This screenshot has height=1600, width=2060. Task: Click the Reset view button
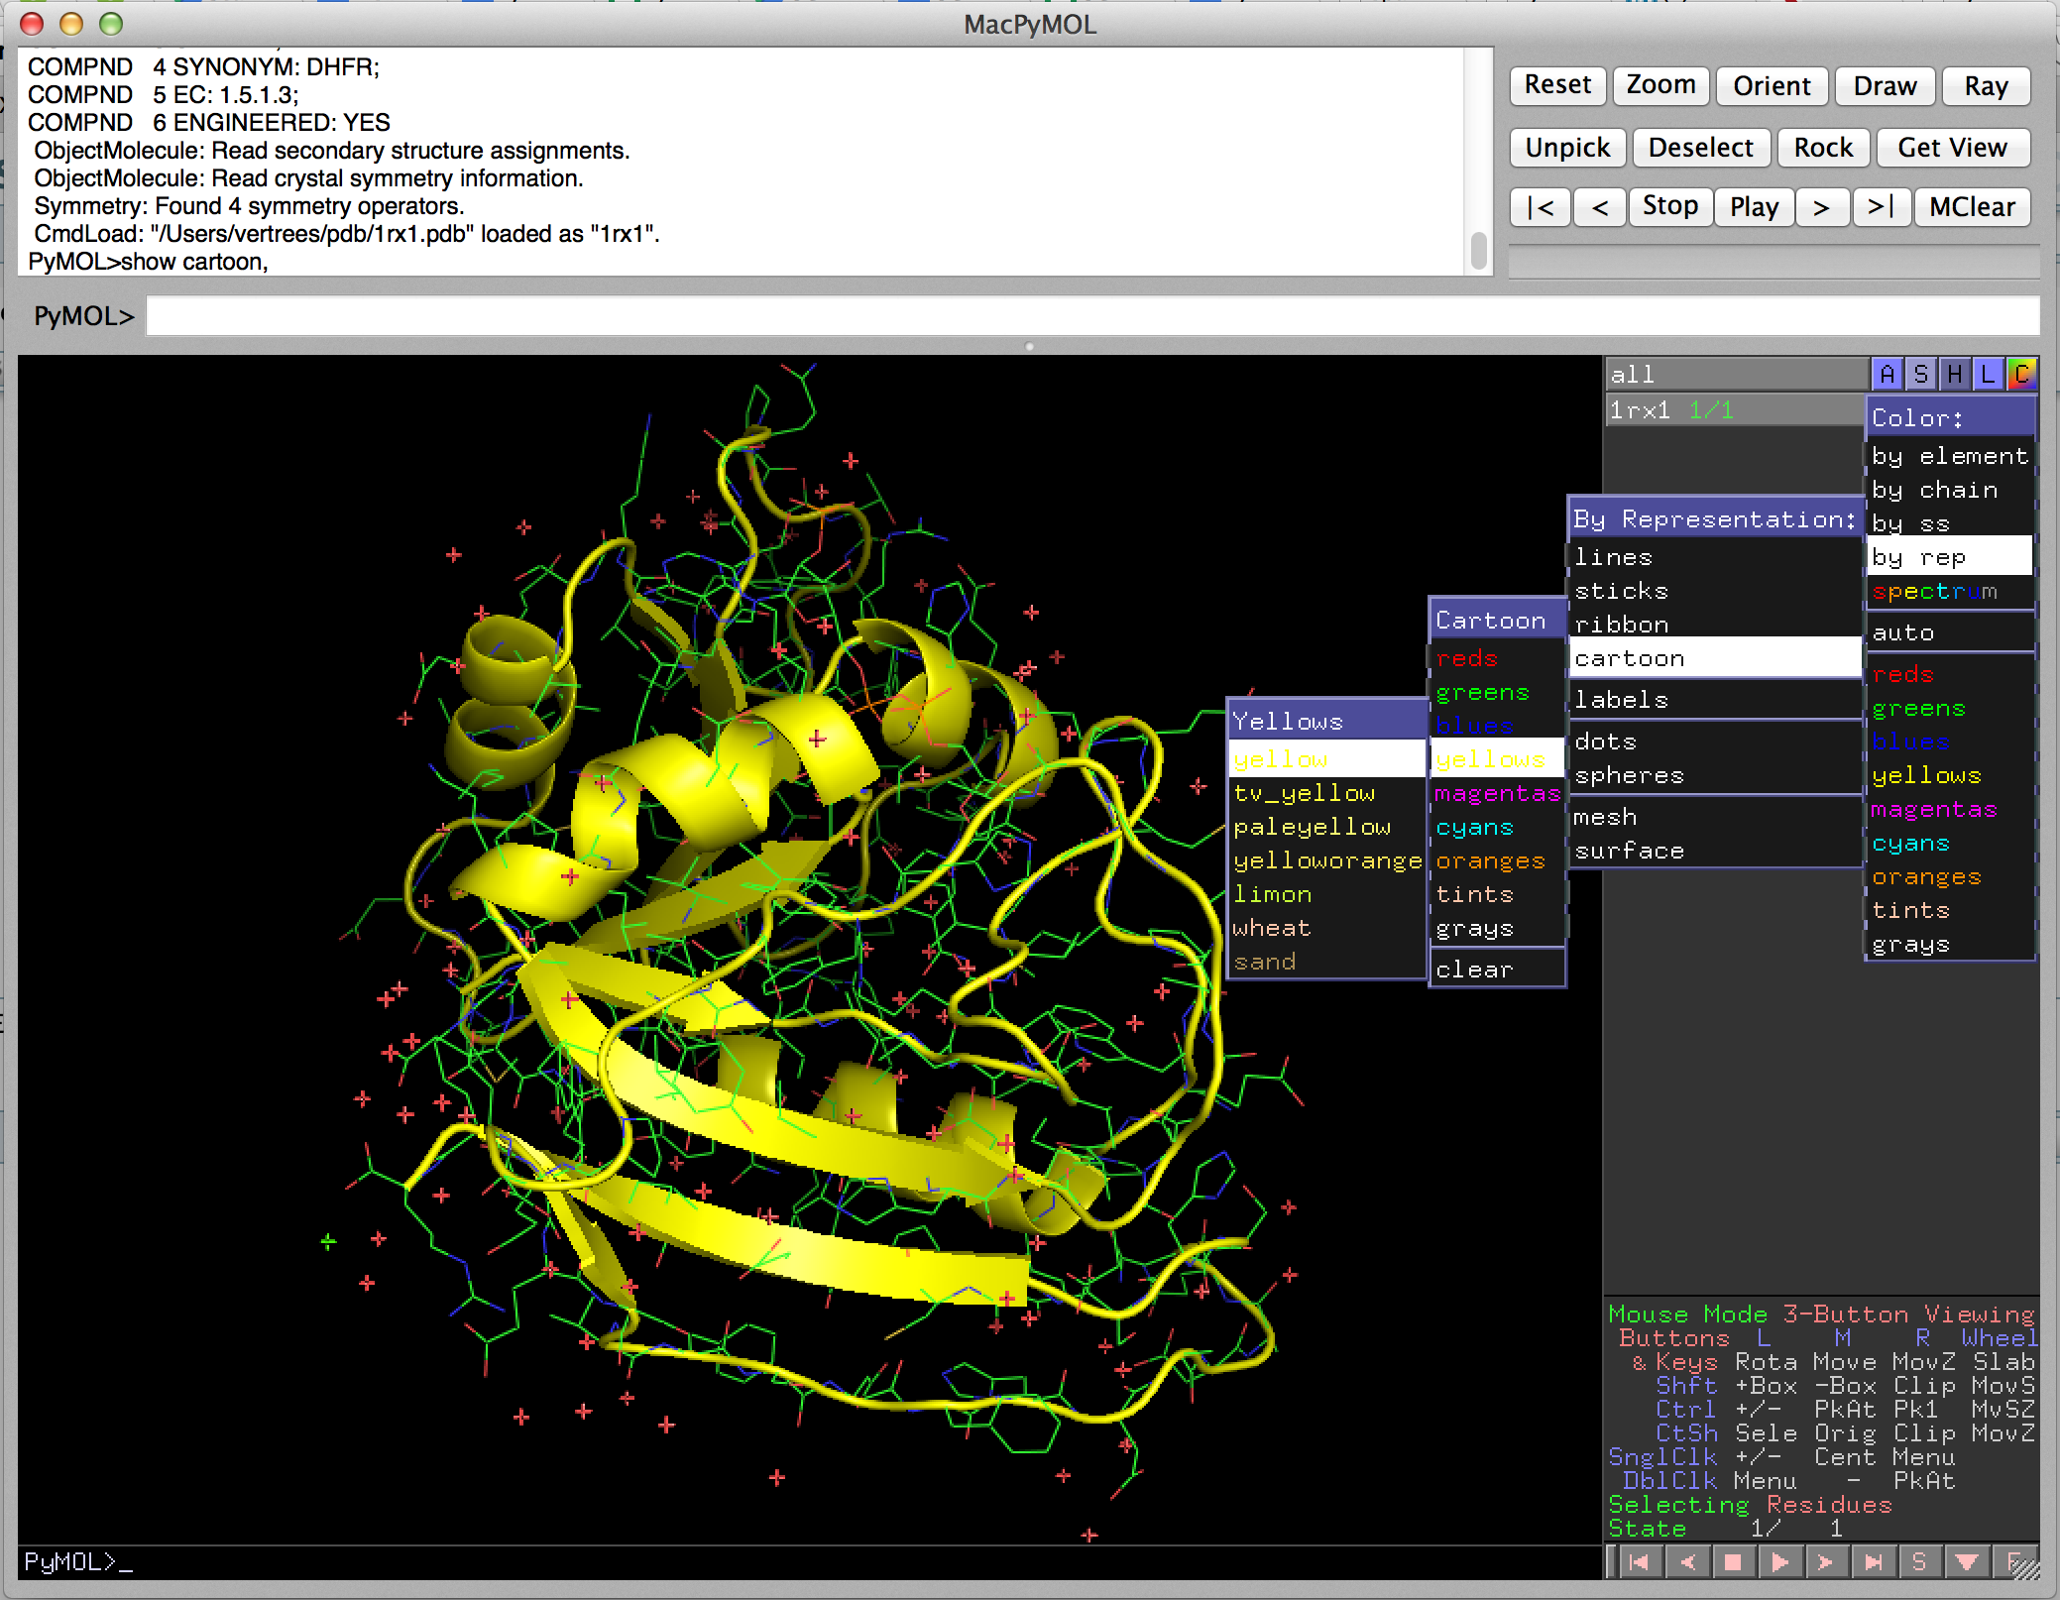(1557, 85)
